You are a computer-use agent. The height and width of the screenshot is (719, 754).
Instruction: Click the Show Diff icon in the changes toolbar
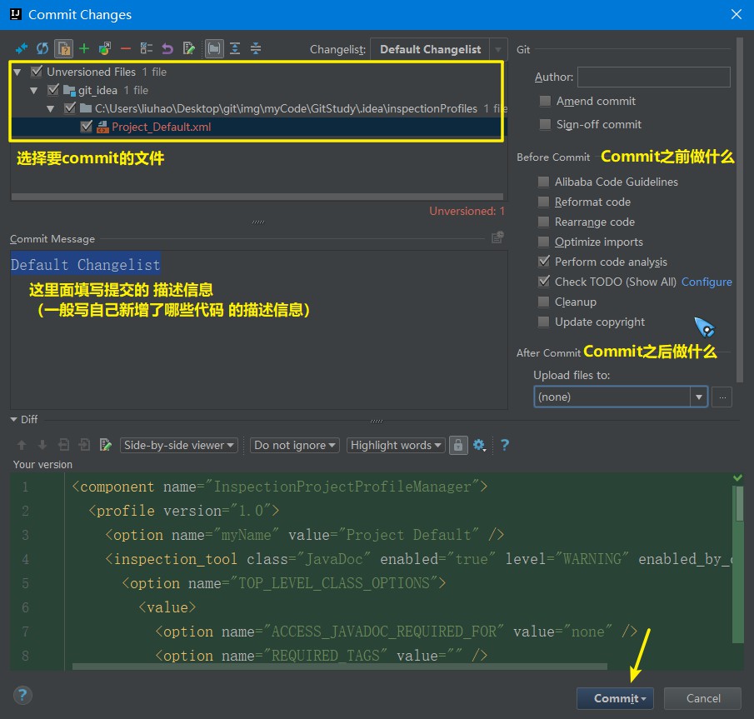[22, 48]
